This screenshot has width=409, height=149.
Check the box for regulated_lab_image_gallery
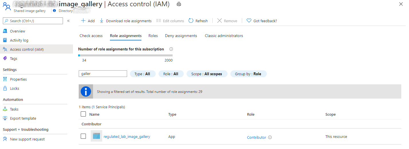coord(83,136)
